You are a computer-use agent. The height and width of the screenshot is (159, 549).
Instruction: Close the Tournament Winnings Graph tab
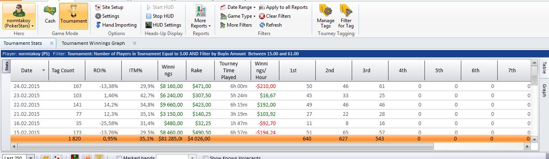point(135,43)
